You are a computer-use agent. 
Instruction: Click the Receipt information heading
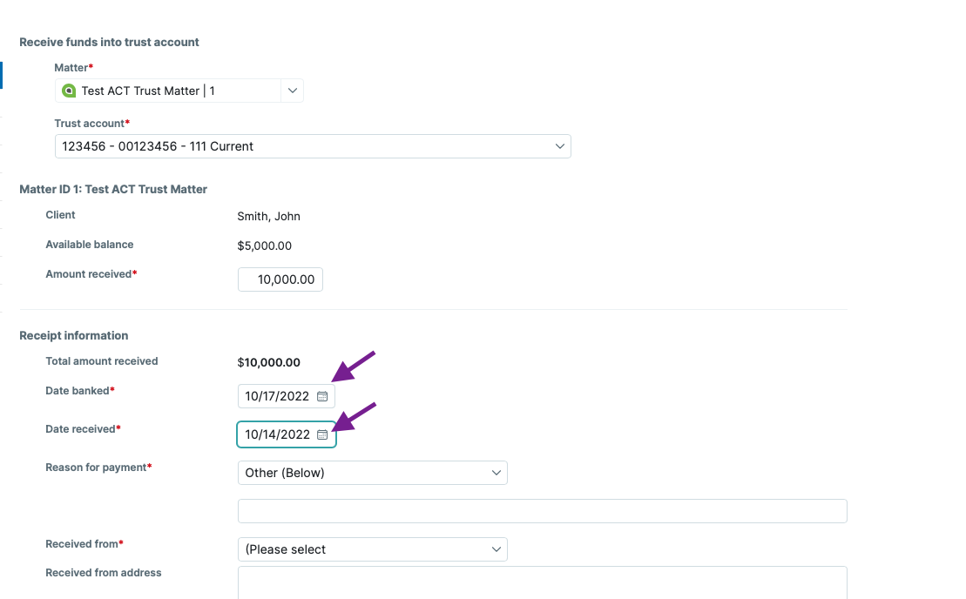tap(74, 335)
